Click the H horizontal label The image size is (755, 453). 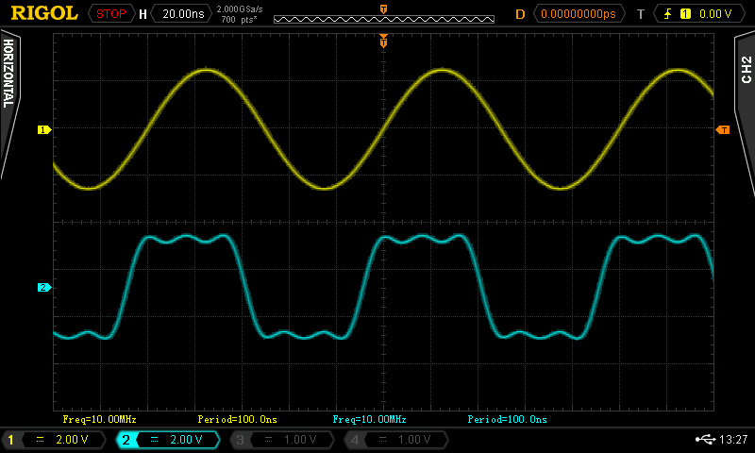click(143, 14)
